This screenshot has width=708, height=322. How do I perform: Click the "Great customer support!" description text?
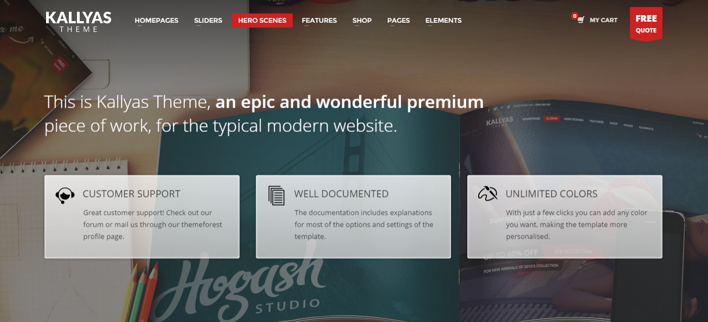click(153, 225)
